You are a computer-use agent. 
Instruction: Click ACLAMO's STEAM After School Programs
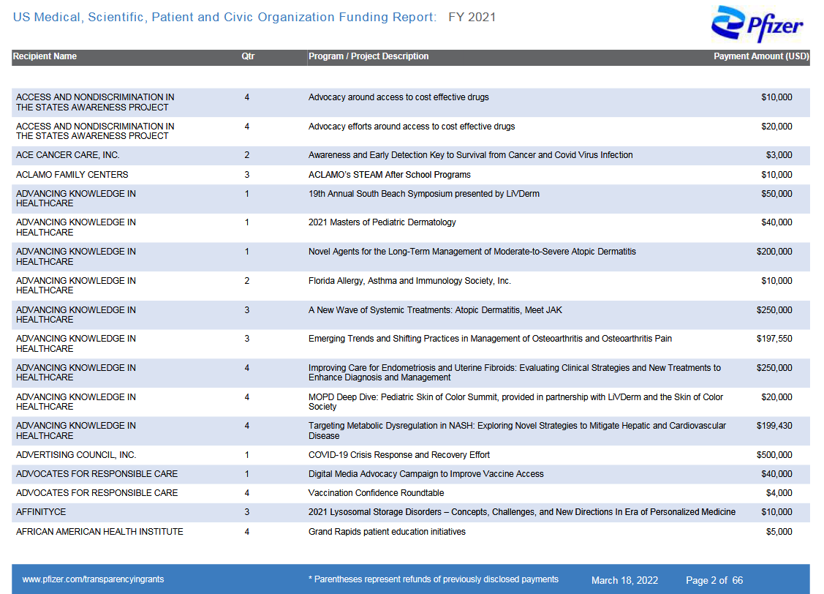click(390, 175)
